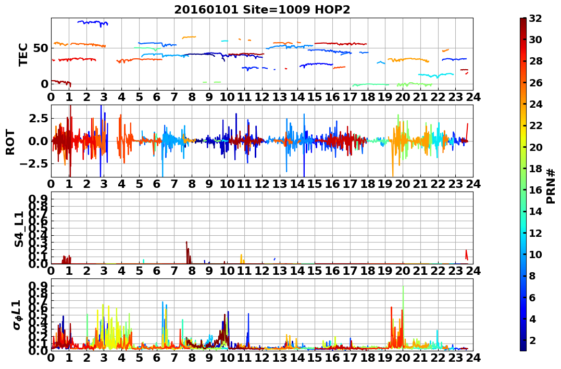
Task: Click the colorbar tick label '4'
Action: click(532, 319)
